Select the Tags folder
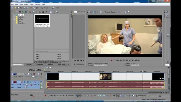This screenshot has height=102, width=181. pos(20,21)
